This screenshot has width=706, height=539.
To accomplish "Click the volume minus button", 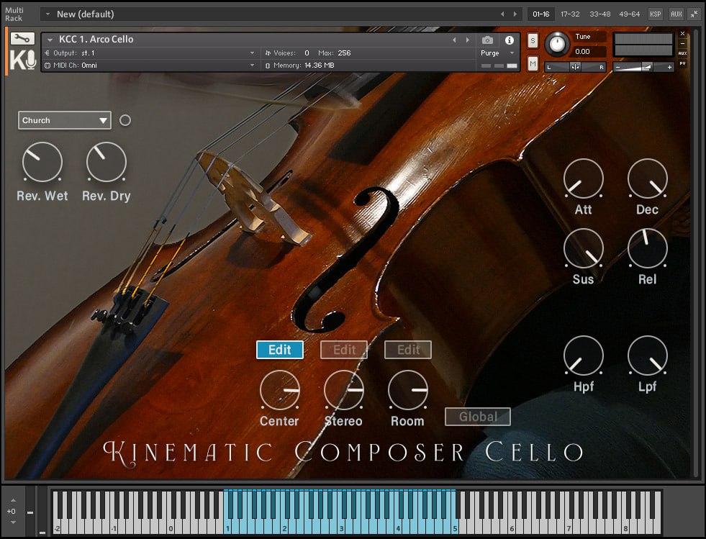I will tap(617, 67).
